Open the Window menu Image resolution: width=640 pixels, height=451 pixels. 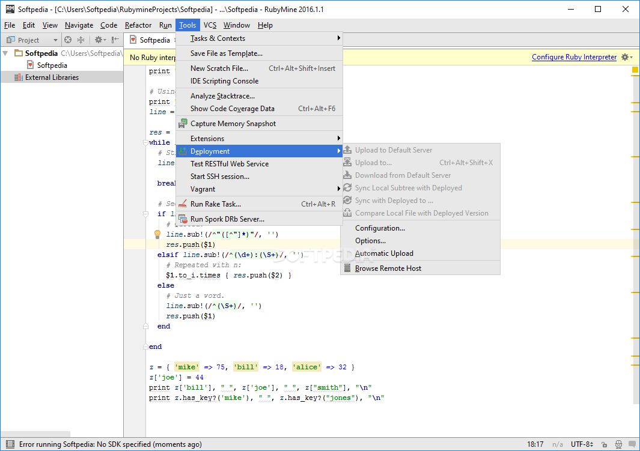pos(237,25)
